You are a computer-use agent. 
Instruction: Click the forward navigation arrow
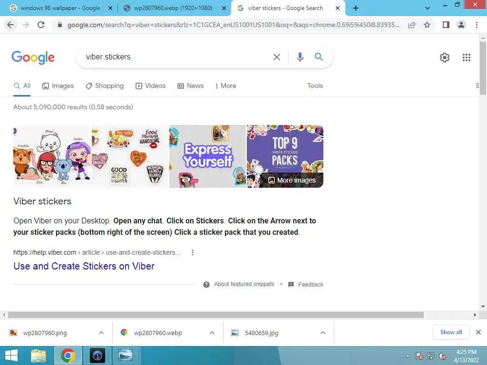coord(26,25)
